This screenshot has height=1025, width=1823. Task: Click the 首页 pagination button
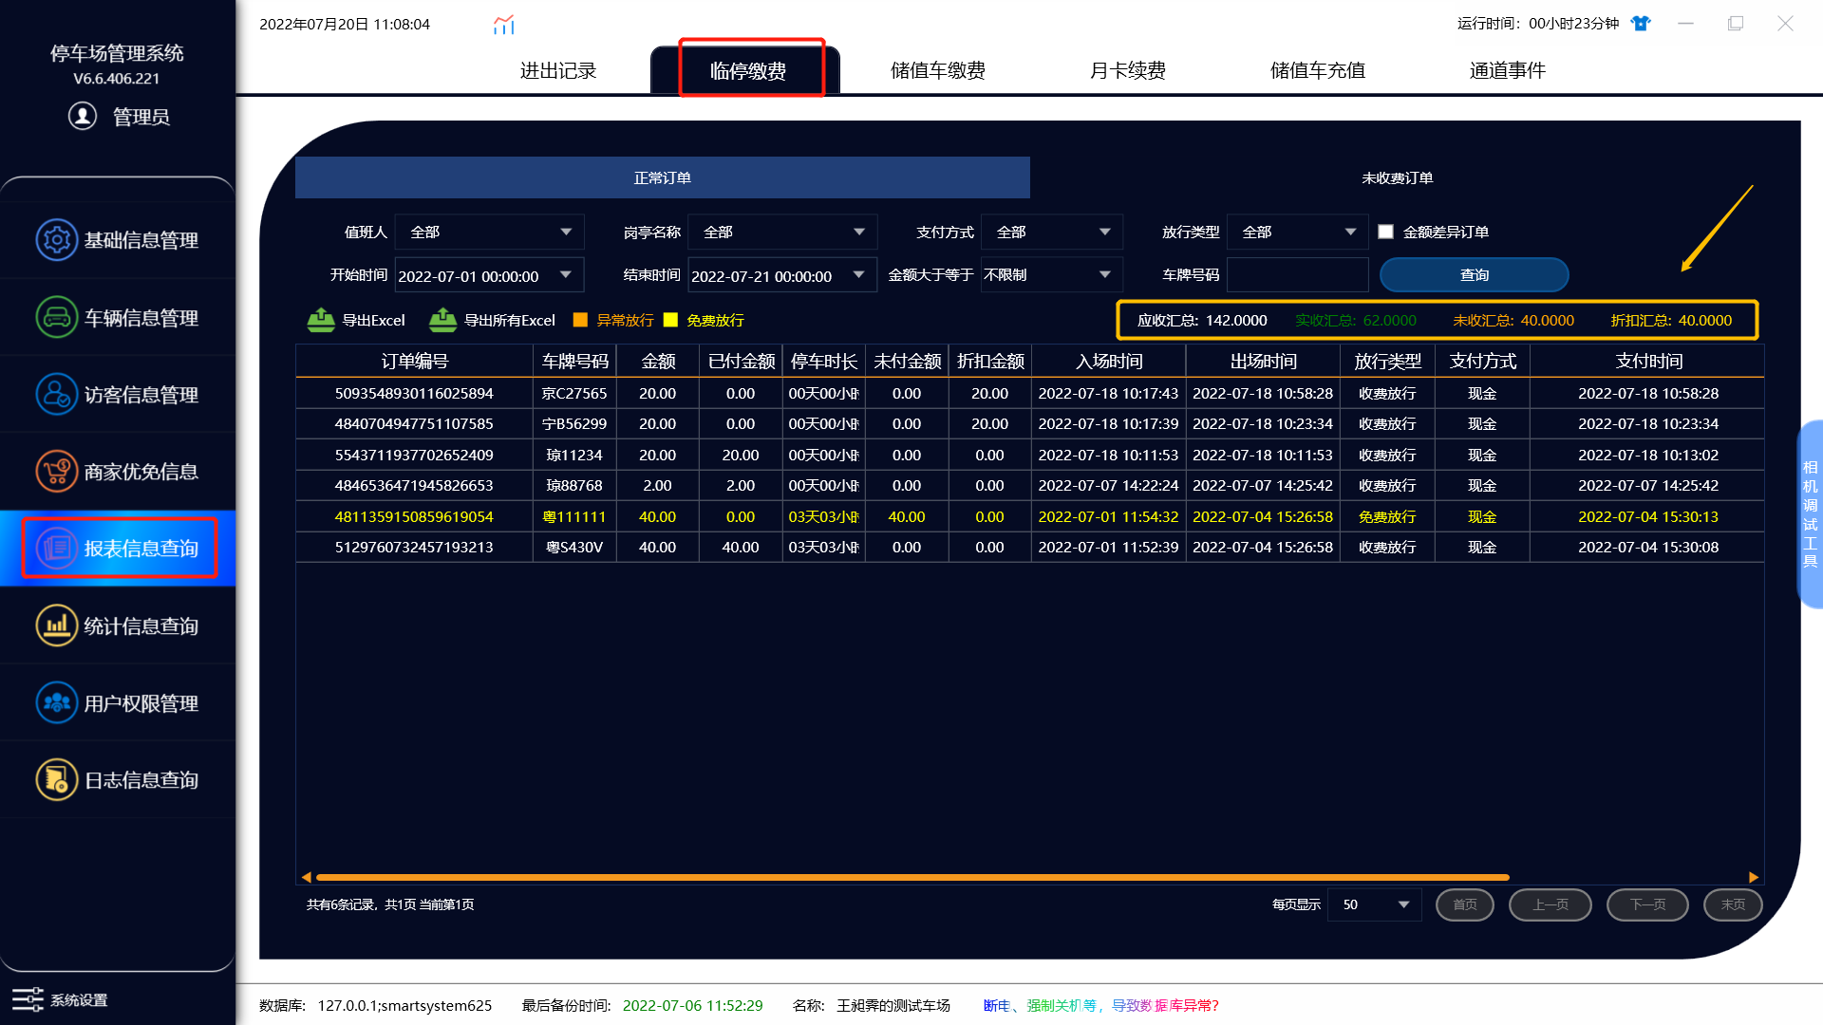pos(1464,904)
